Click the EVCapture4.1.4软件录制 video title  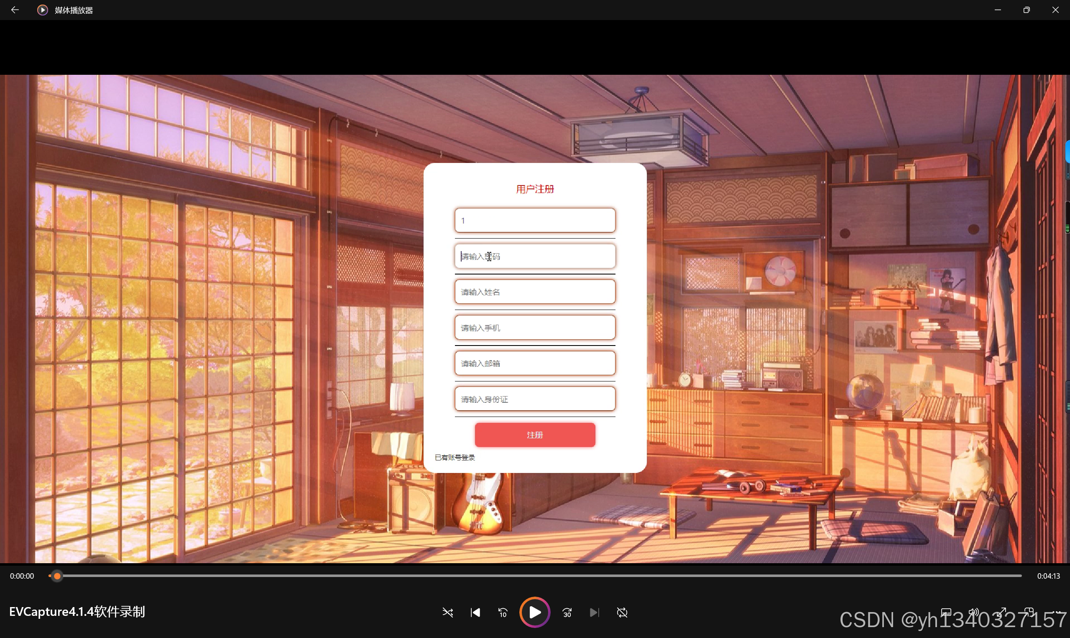(x=77, y=612)
